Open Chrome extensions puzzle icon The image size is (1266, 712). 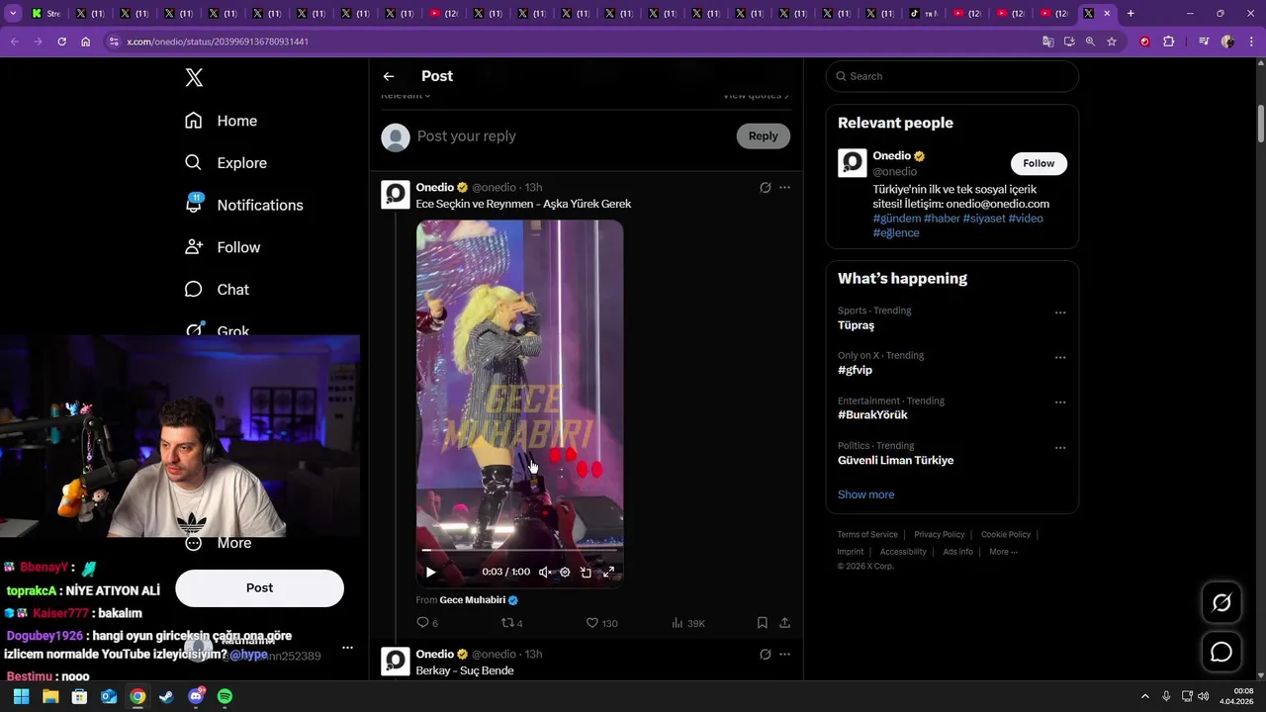pos(1168,42)
